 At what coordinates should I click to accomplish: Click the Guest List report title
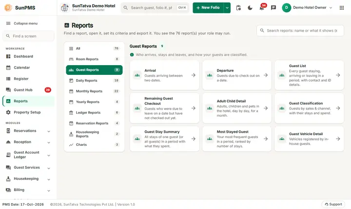coord(297,66)
